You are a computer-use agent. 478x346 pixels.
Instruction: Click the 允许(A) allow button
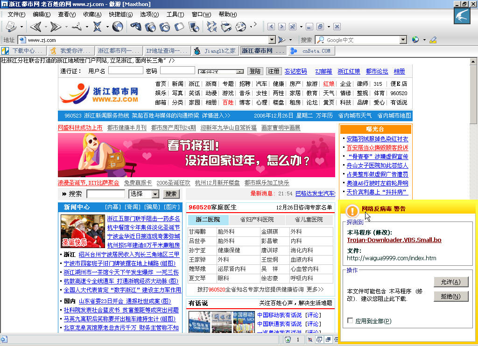click(451, 282)
